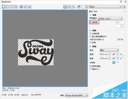Adjust the 宽度 percent spinner
Image resolution: width=128 pixels, height=99 pixels.
click(x=118, y=54)
